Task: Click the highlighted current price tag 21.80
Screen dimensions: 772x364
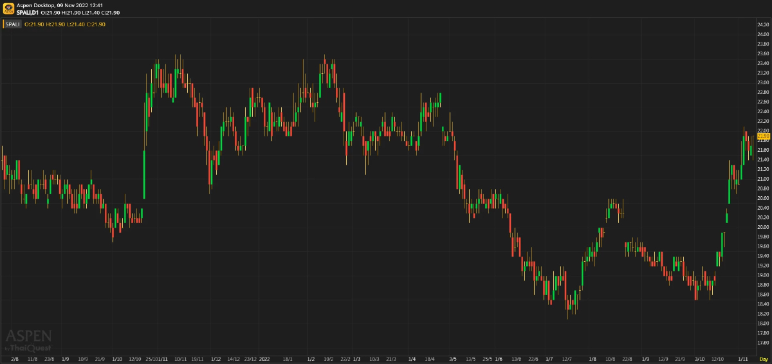Action: click(x=763, y=136)
